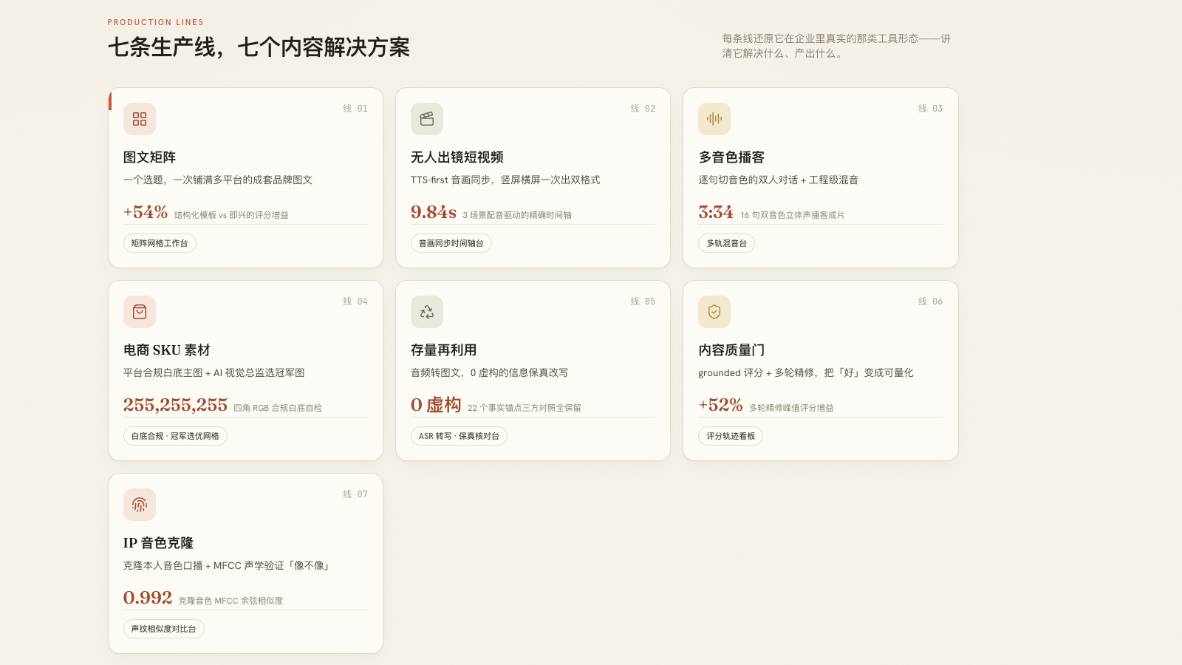Click the 255,255,255 RGB metric value

[176, 405]
